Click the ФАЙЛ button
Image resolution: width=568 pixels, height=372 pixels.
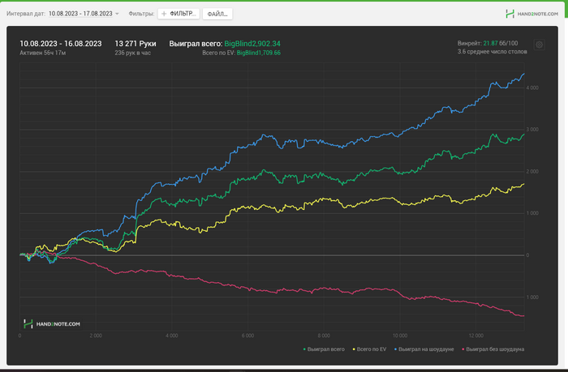(x=217, y=14)
